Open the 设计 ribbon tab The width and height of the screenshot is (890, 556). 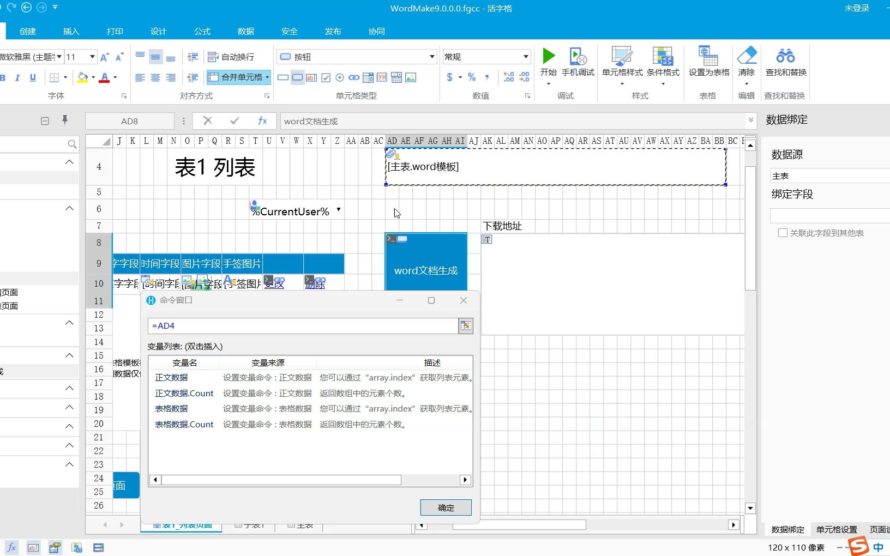(x=159, y=31)
